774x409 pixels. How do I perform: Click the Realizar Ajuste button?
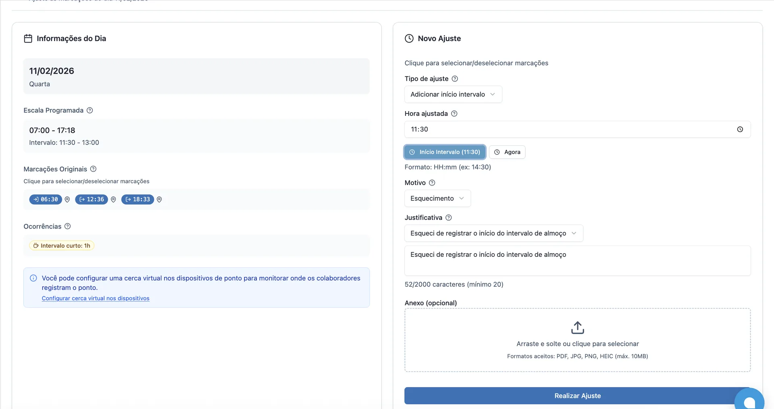(577, 396)
